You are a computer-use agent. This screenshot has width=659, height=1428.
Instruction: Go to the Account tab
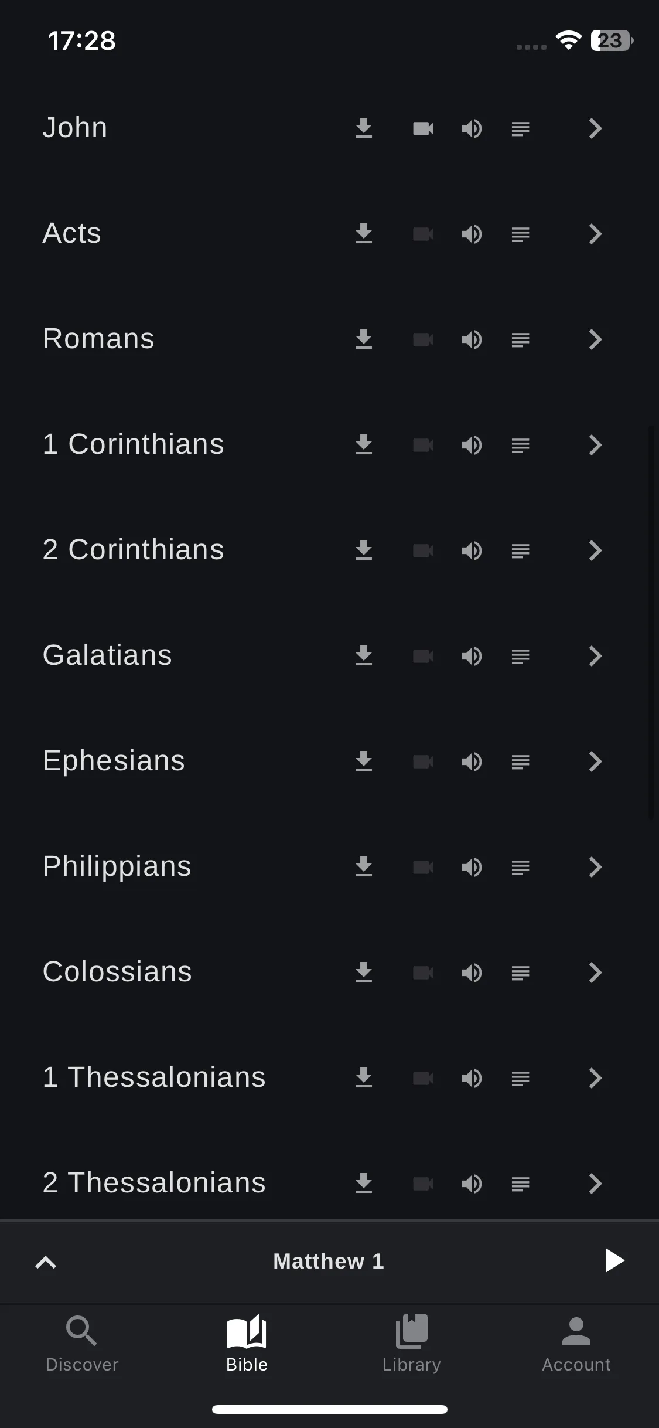coord(576,1344)
